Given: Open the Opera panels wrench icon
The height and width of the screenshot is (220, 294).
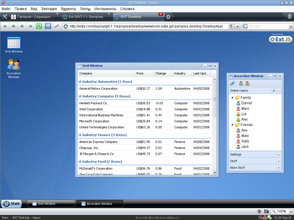Looking at the screenshot, I should pos(5,17).
